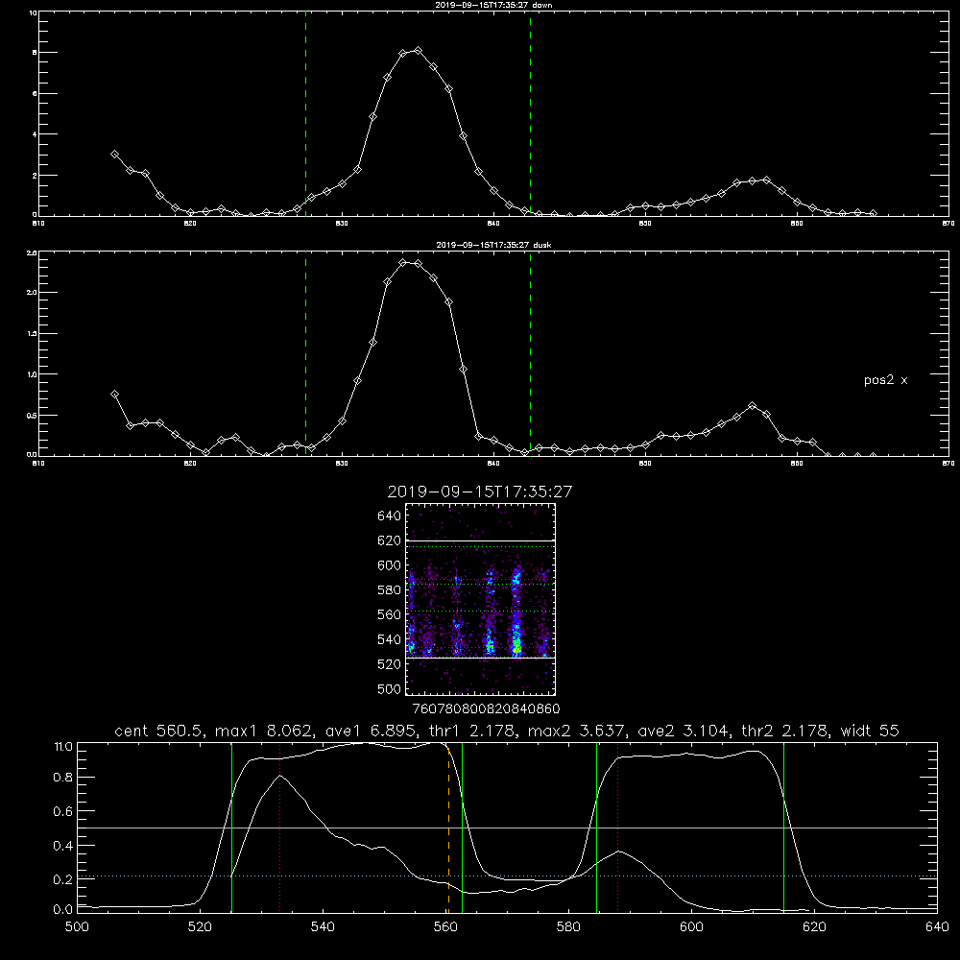Click the secondary peak of dusk curve near 857

753,406
